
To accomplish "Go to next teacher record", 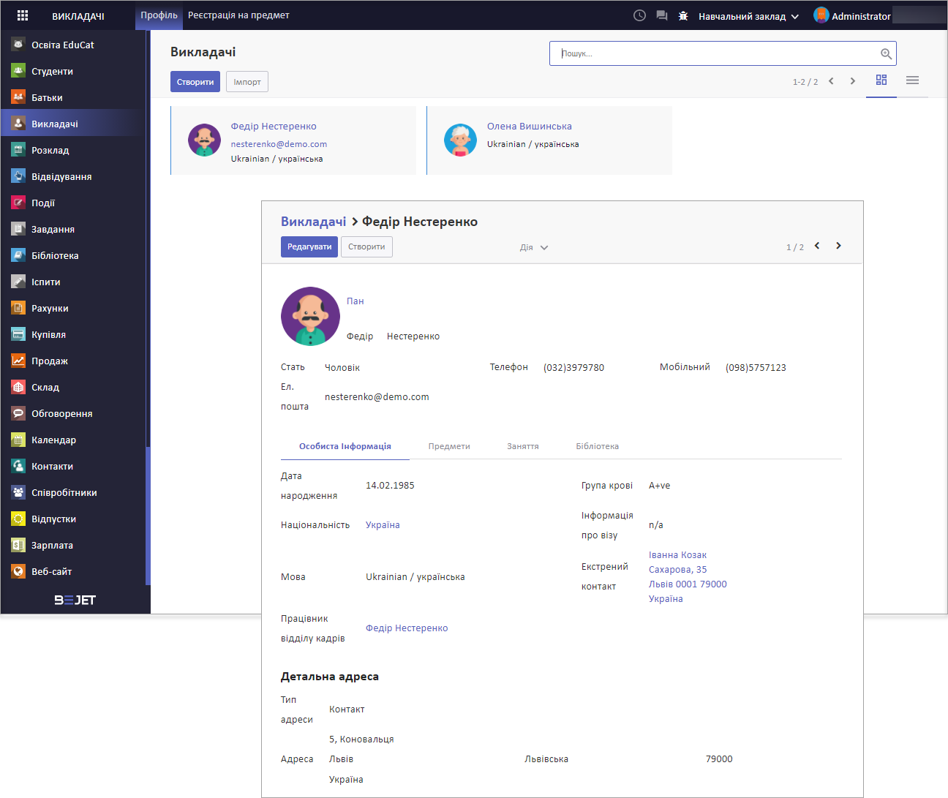I will [x=838, y=246].
